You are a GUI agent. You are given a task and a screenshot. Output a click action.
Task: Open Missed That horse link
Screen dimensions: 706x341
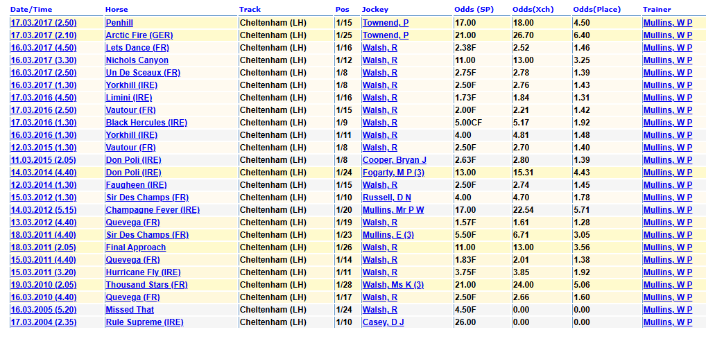point(130,310)
